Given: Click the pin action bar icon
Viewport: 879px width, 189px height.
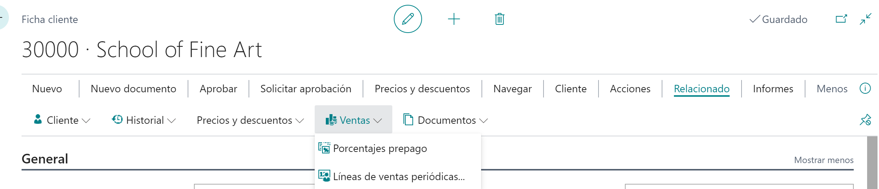Looking at the screenshot, I should coord(865,120).
